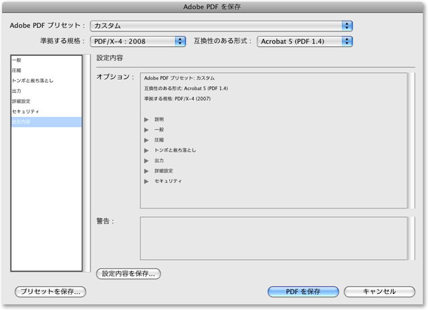The width and height of the screenshot is (428, 310).
Task: Select セキュリティ in the left category list
Action: (x=25, y=112)
